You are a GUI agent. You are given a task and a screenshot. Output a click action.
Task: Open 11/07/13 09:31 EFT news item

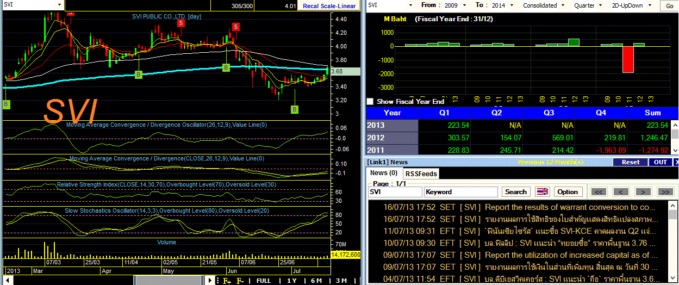click(x=520, y=231)
